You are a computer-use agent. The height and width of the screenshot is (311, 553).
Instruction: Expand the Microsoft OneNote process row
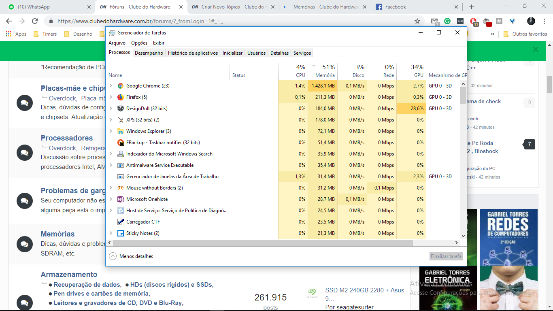coord(111,199)
